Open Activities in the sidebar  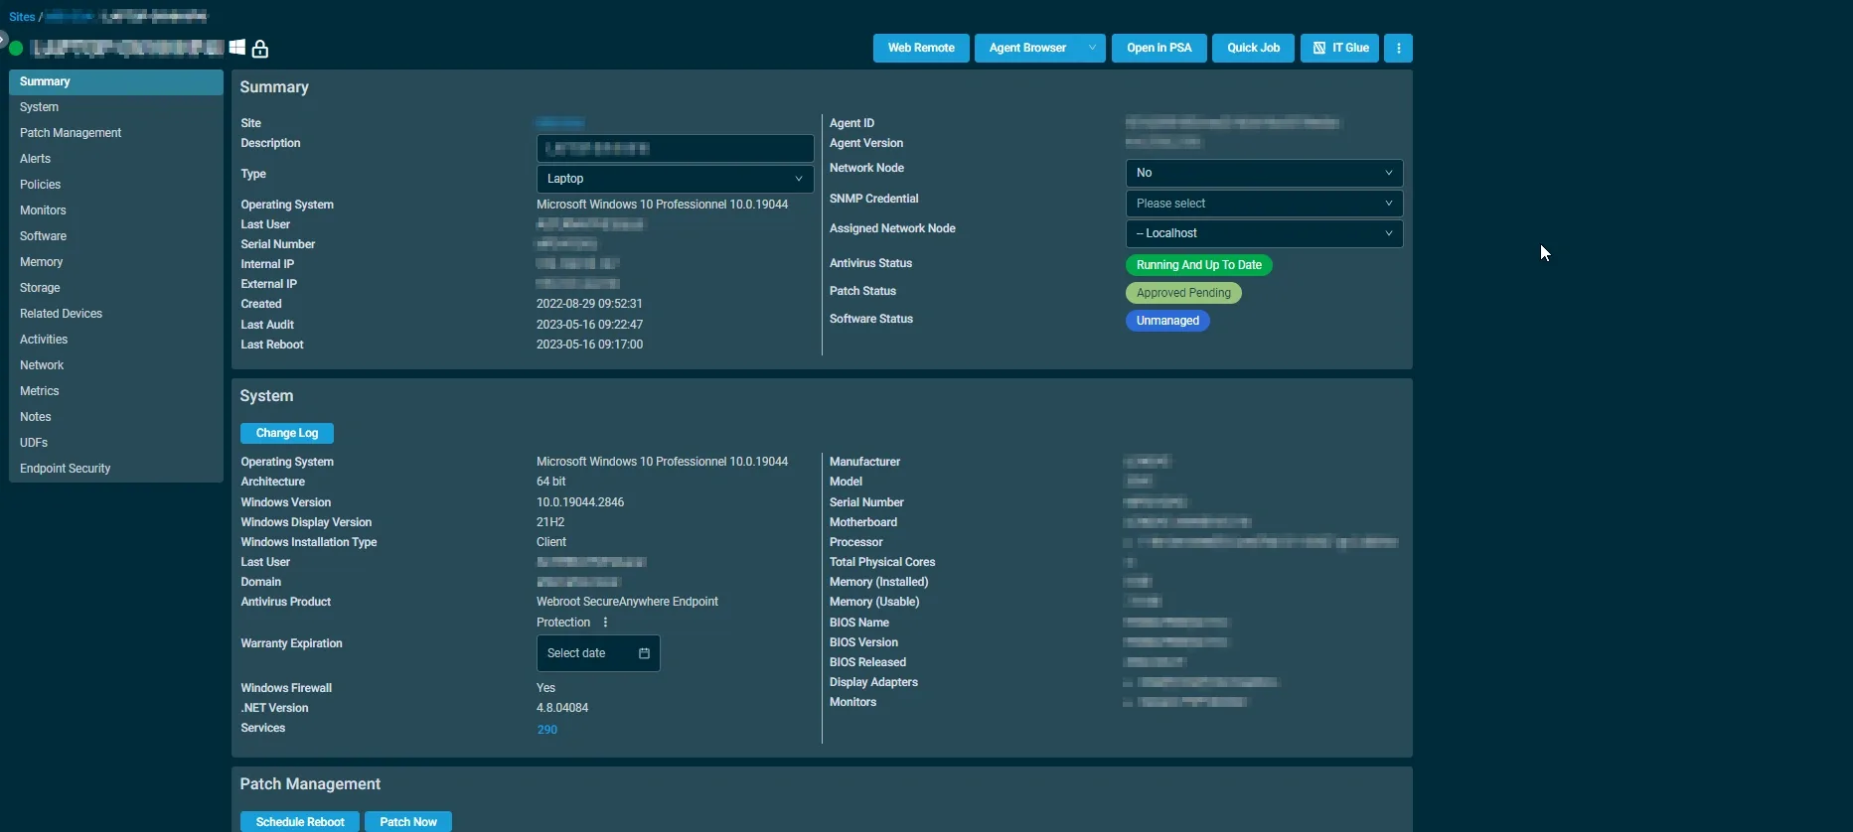pos(116,340)
